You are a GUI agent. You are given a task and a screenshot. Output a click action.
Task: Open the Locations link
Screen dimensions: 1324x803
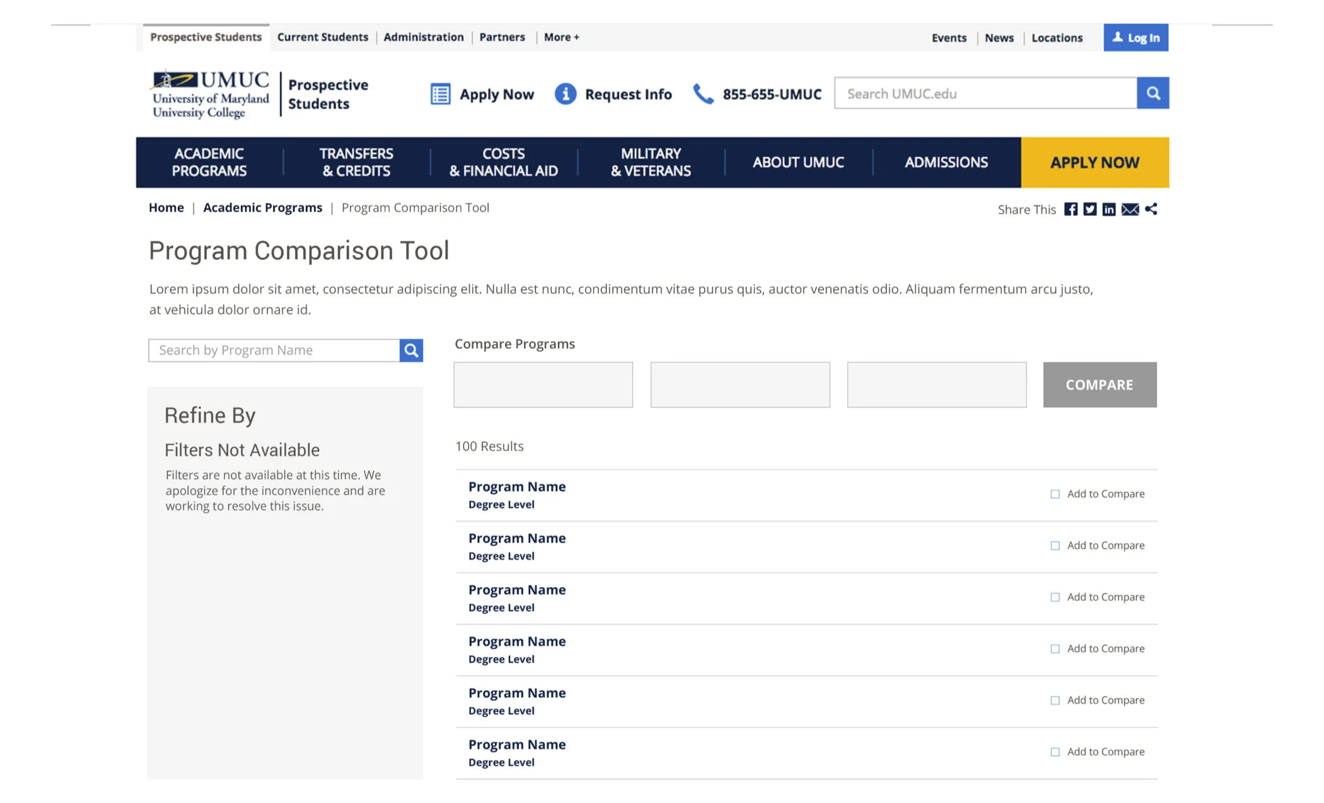click(1057, 38)
